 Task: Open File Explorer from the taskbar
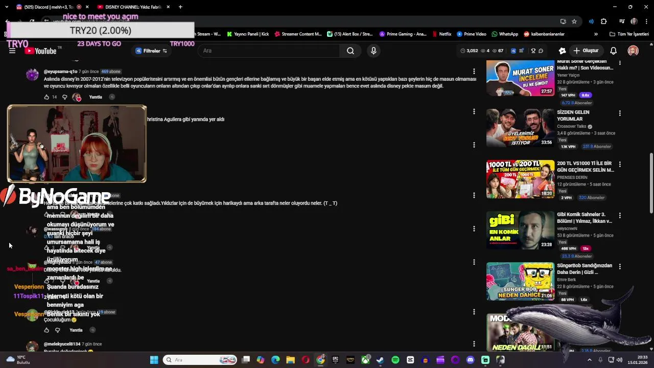coord(290,360)
